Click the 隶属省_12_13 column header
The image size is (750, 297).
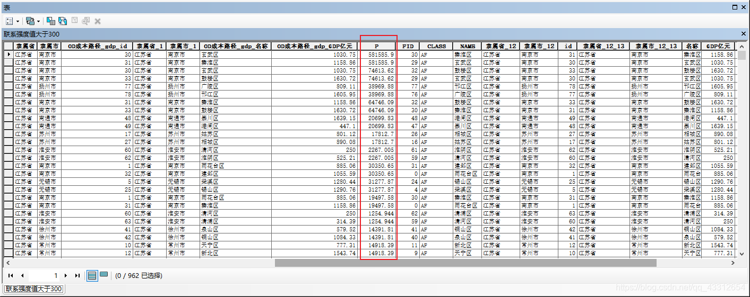(604, 47)
